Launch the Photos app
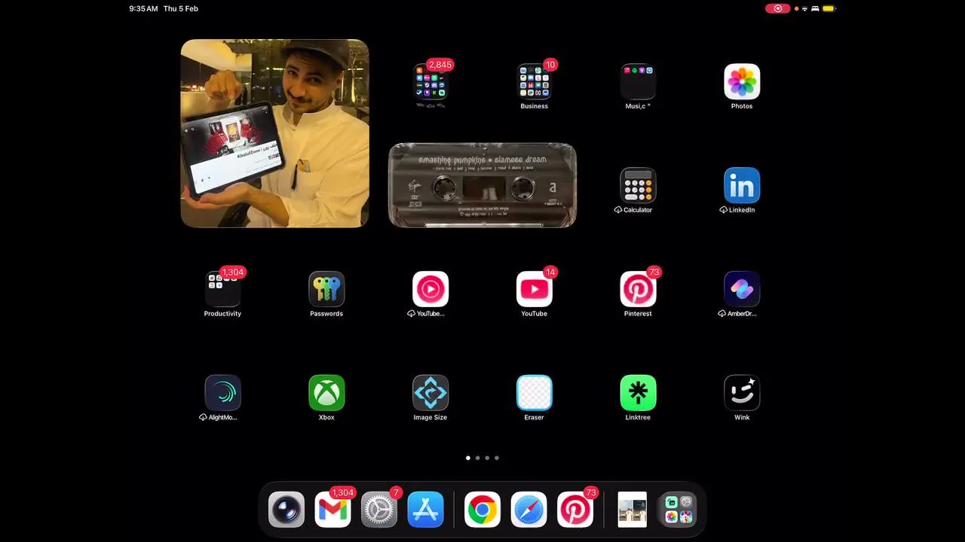The width and height of the screenshot is (965, 542). pos(742,81)
